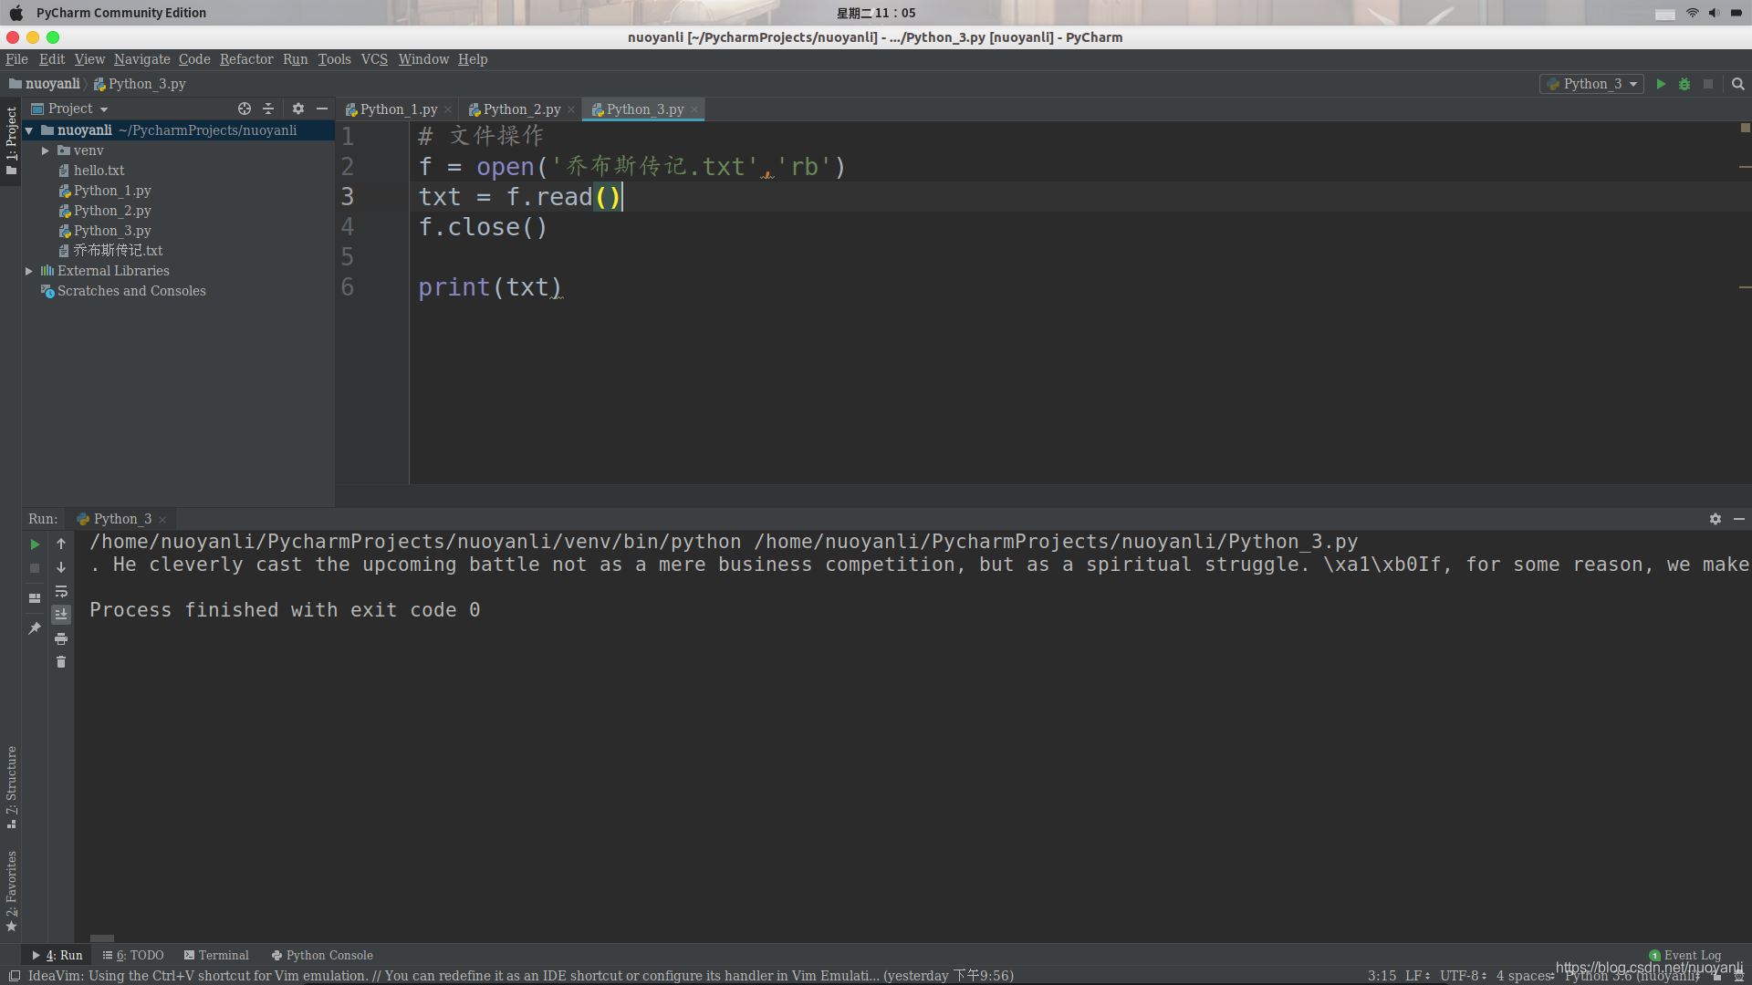Select file in project with crosshair icon

(x=245, y=109)
